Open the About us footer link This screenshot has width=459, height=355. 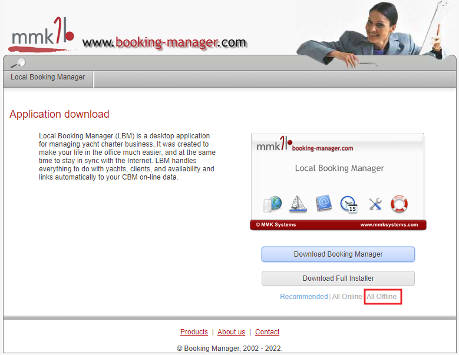click(x=231, y=332)
